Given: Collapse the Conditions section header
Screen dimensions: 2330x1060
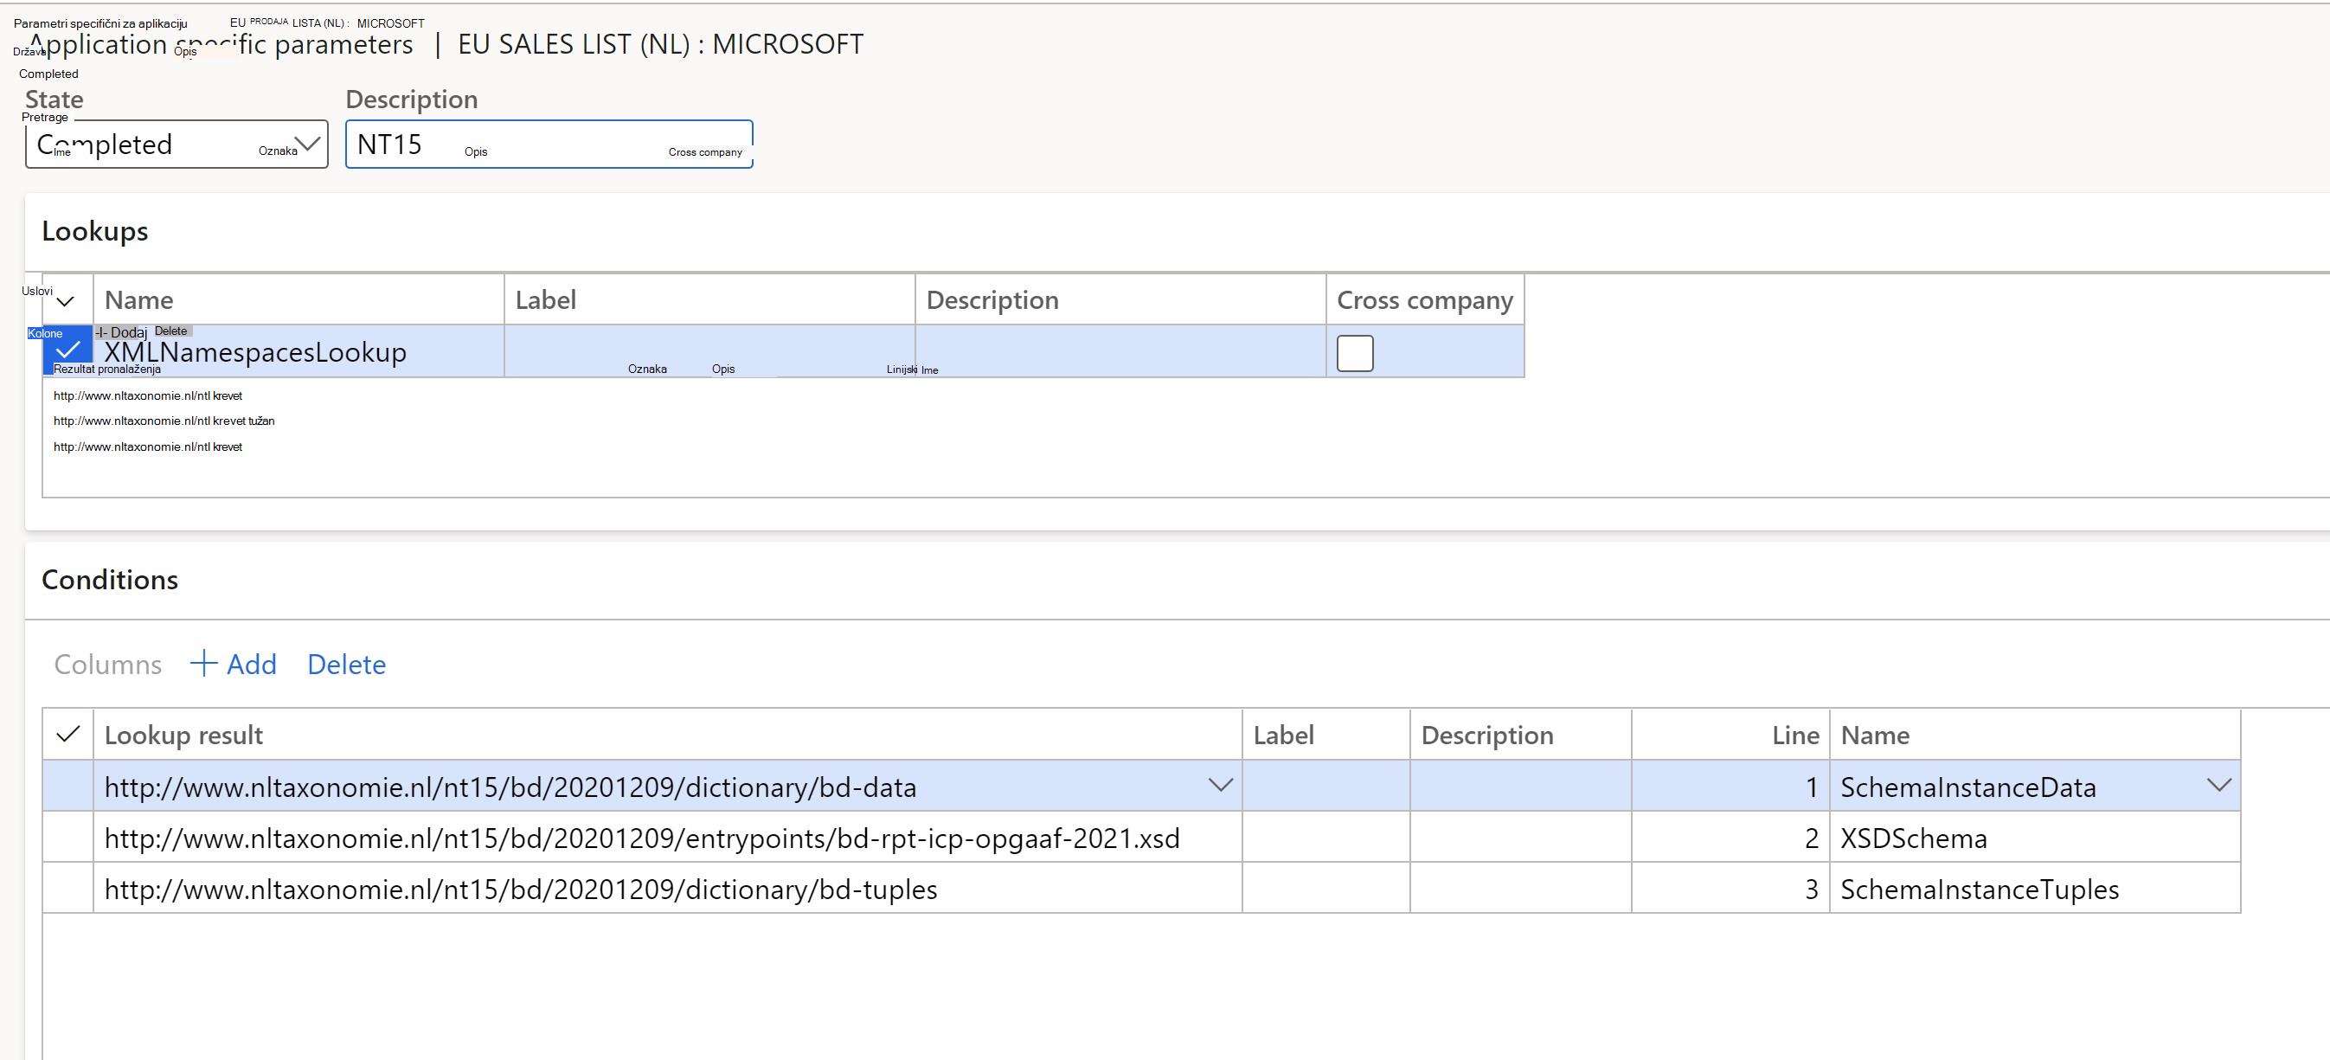Looking at the screenshot, I should pos(111,580).
